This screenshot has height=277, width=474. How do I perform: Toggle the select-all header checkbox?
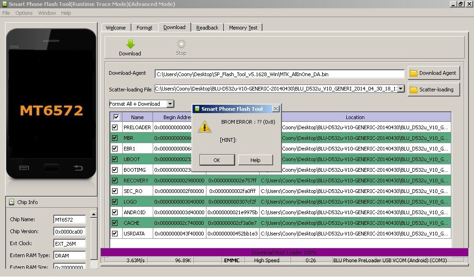116,117
